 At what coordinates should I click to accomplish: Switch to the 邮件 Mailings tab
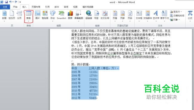click(x=57, y=7)
